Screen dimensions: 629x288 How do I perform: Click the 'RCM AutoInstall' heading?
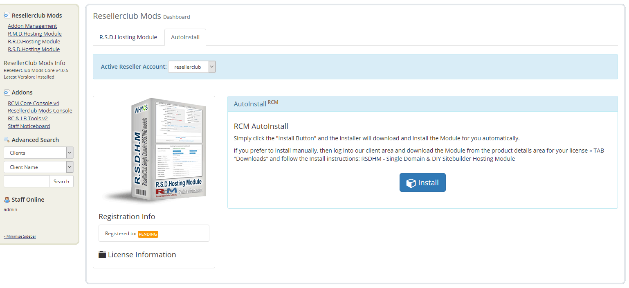261,126
